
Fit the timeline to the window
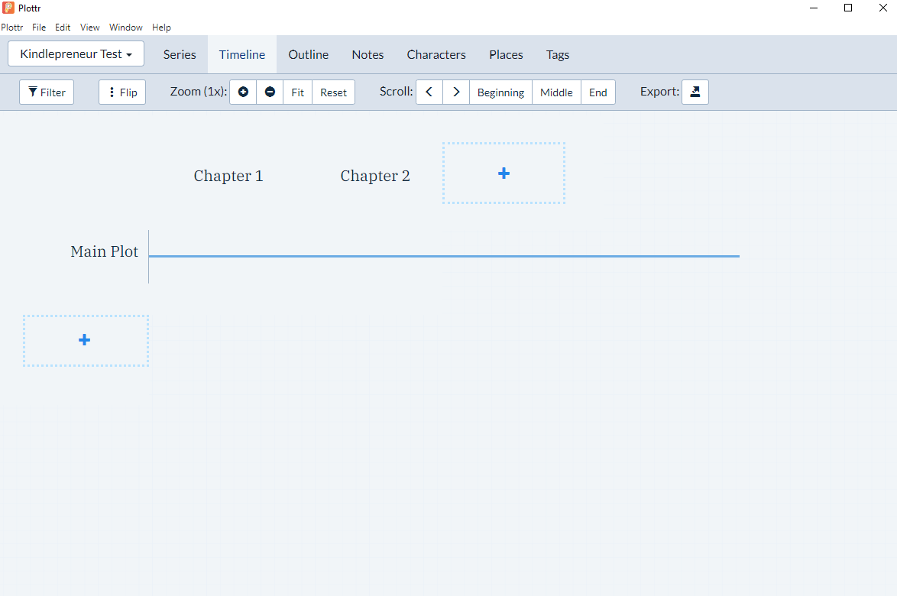tap(297, 92)
